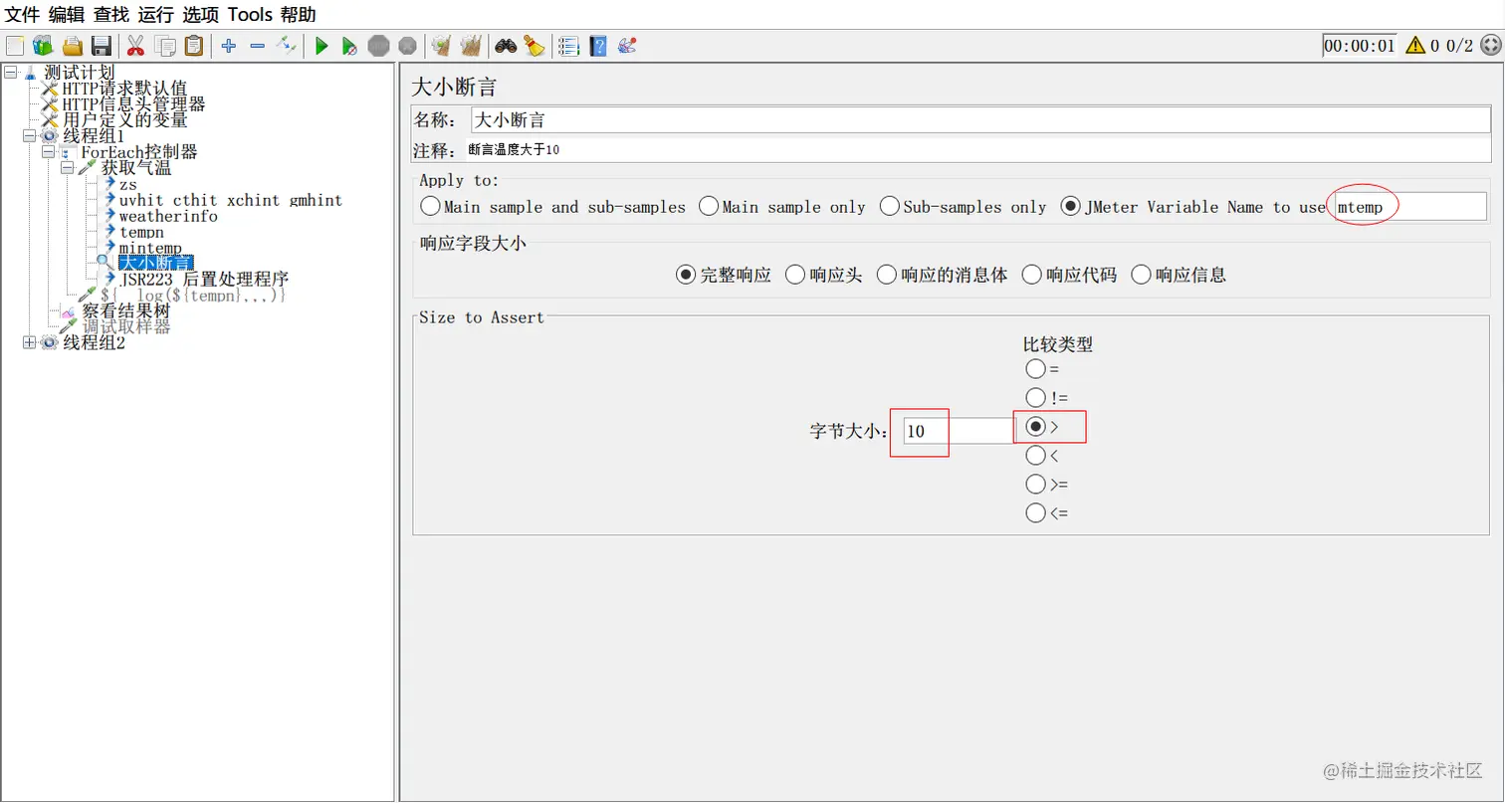
Task: Open the Tools menu
Action: pos(250,14)
